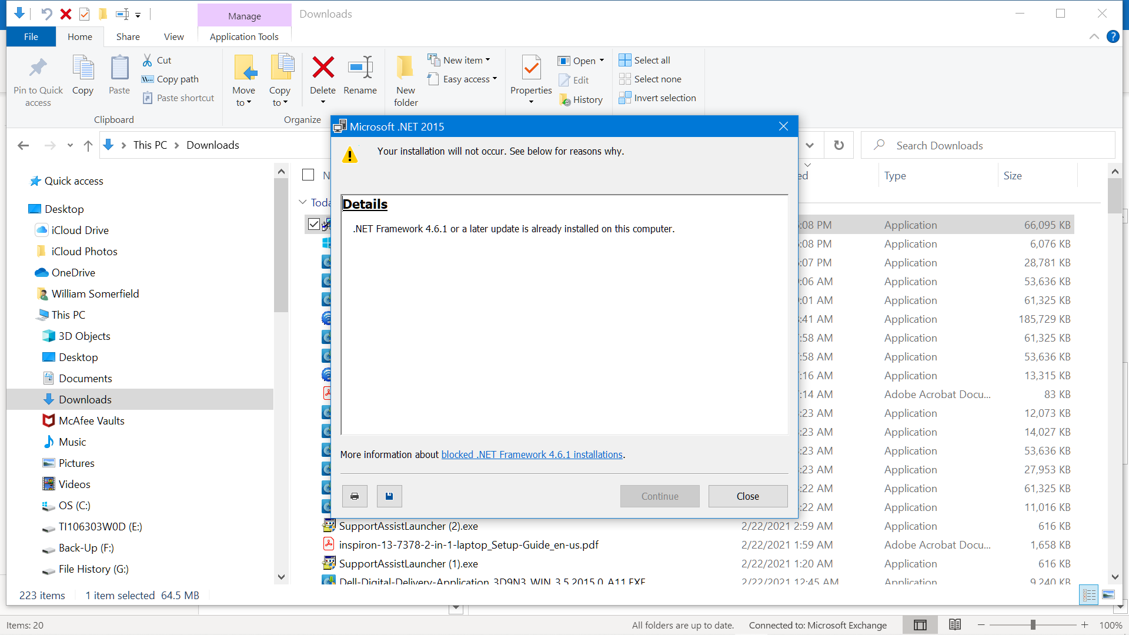Click the Search Downloads field

pos(988,145)
